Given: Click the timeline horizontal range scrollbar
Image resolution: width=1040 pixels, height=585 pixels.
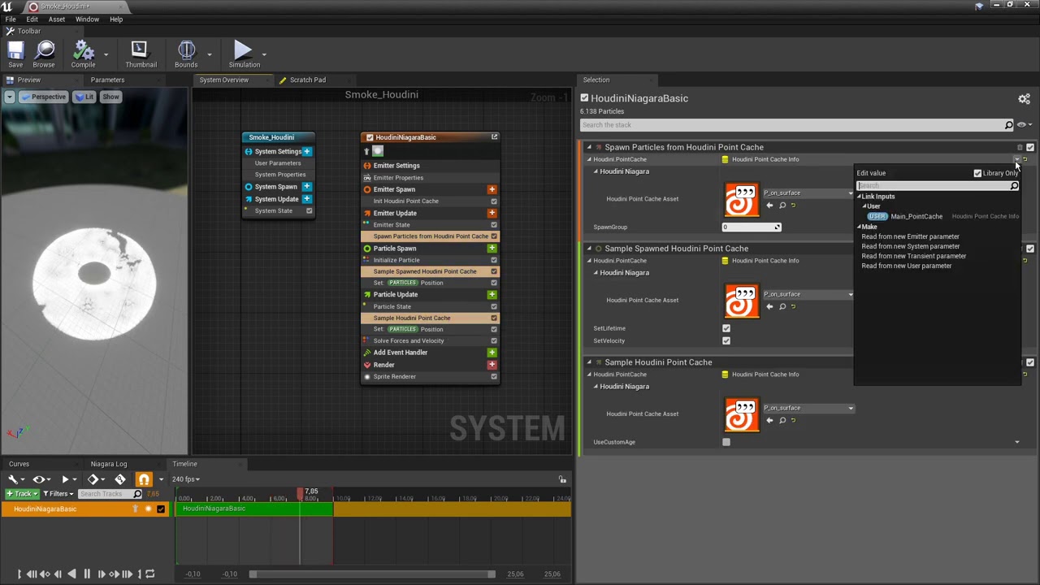Looking at the screenshot, I should point(372,574).
